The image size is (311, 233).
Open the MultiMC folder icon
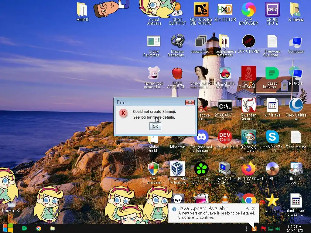(82, 9)
